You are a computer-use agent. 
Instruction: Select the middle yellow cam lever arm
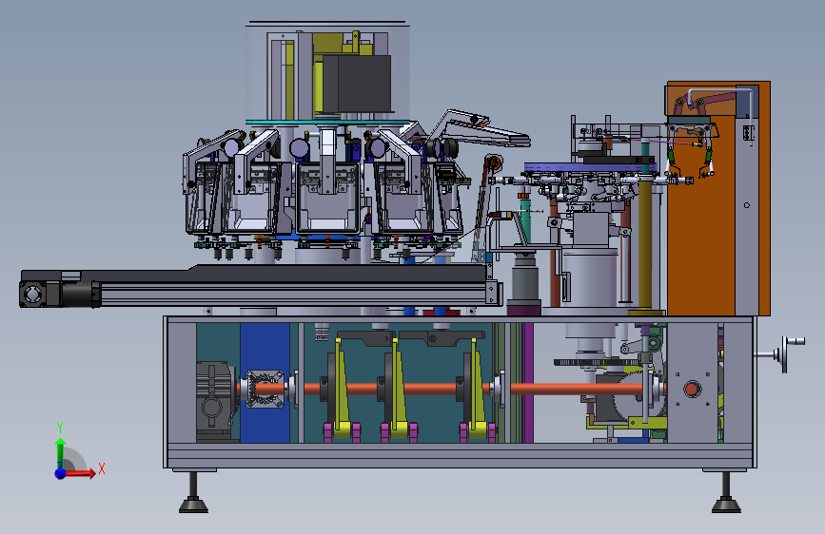tap(399, 390)
